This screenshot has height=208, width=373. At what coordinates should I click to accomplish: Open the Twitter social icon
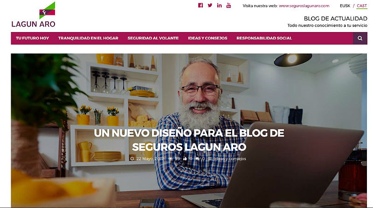(x=210, y=6)
